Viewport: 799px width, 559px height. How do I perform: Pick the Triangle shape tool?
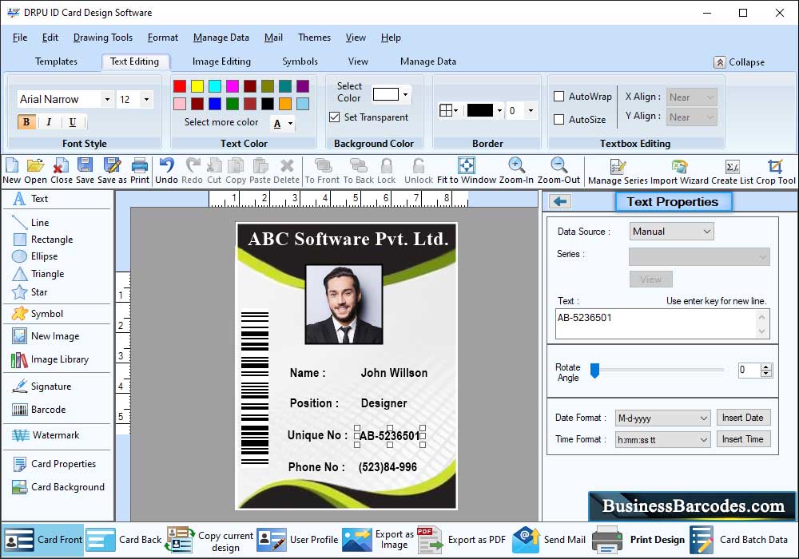(x=38, y=274)
